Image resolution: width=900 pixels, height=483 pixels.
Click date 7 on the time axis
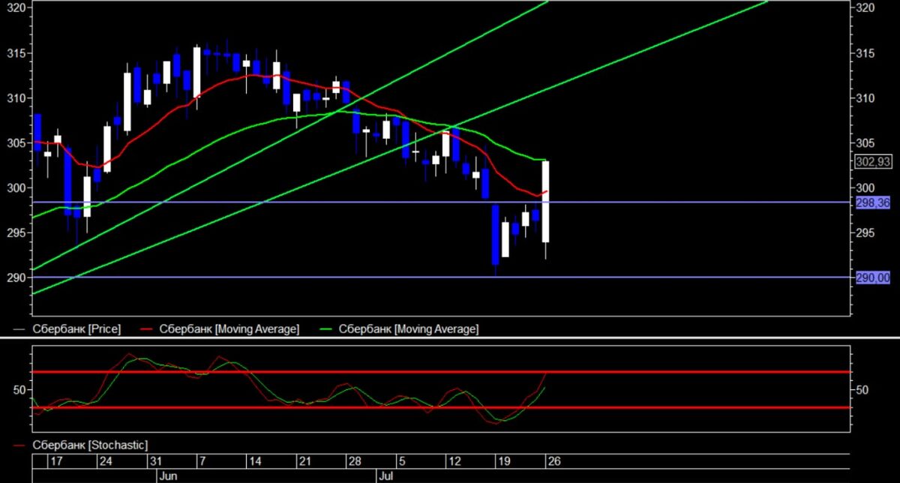pos(202,460)
